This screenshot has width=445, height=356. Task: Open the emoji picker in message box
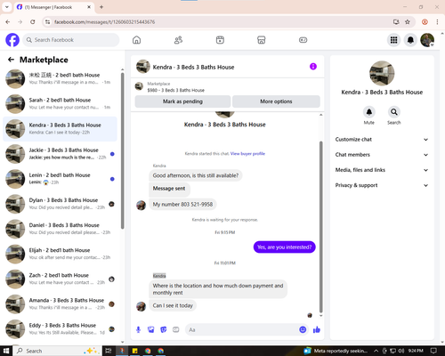click(303, 329)
